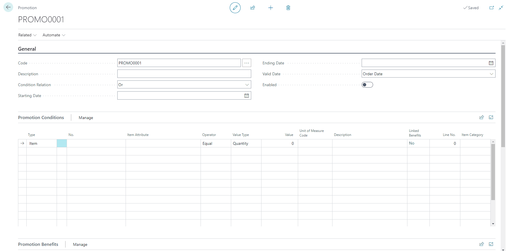Open page in new window icon

492,8
